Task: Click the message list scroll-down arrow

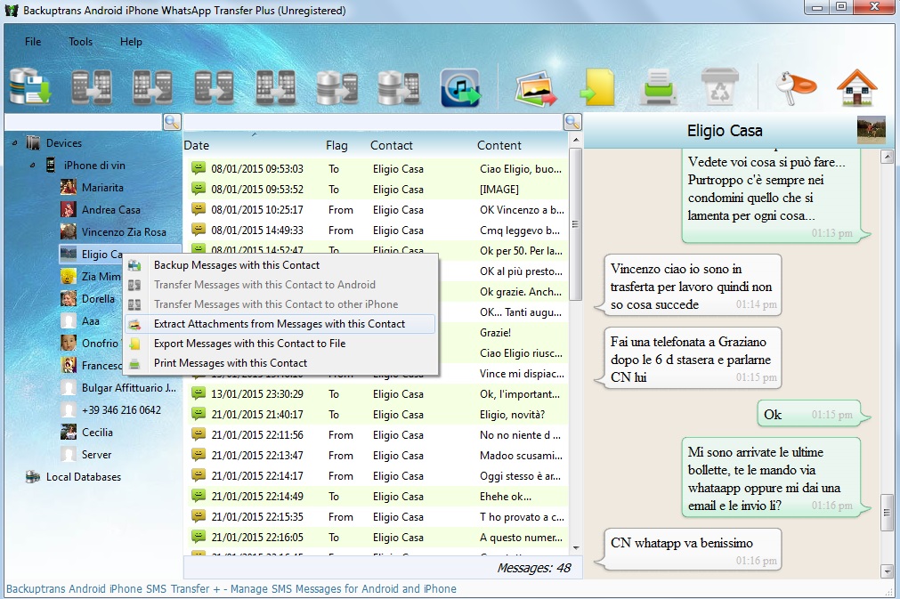Action: point(576,548)
